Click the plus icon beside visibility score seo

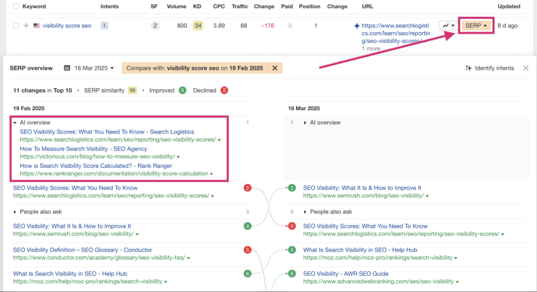[26, 26]
